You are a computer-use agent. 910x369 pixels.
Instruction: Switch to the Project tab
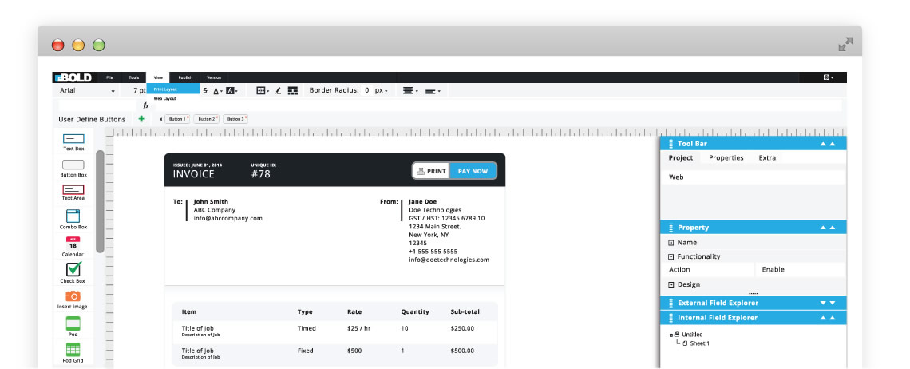tap(681, 158)
